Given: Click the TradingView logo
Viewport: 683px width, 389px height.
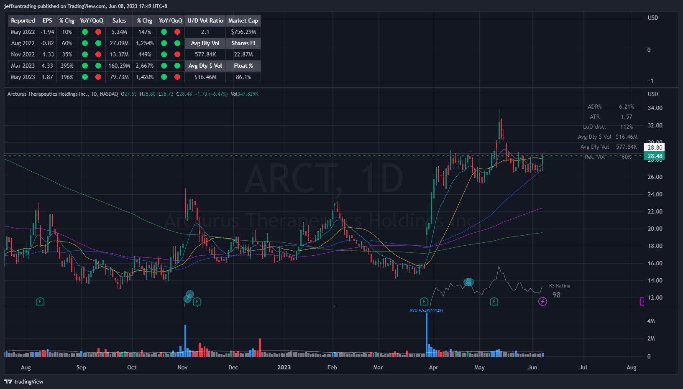Looking at the screenshot, I should point(24,381).
